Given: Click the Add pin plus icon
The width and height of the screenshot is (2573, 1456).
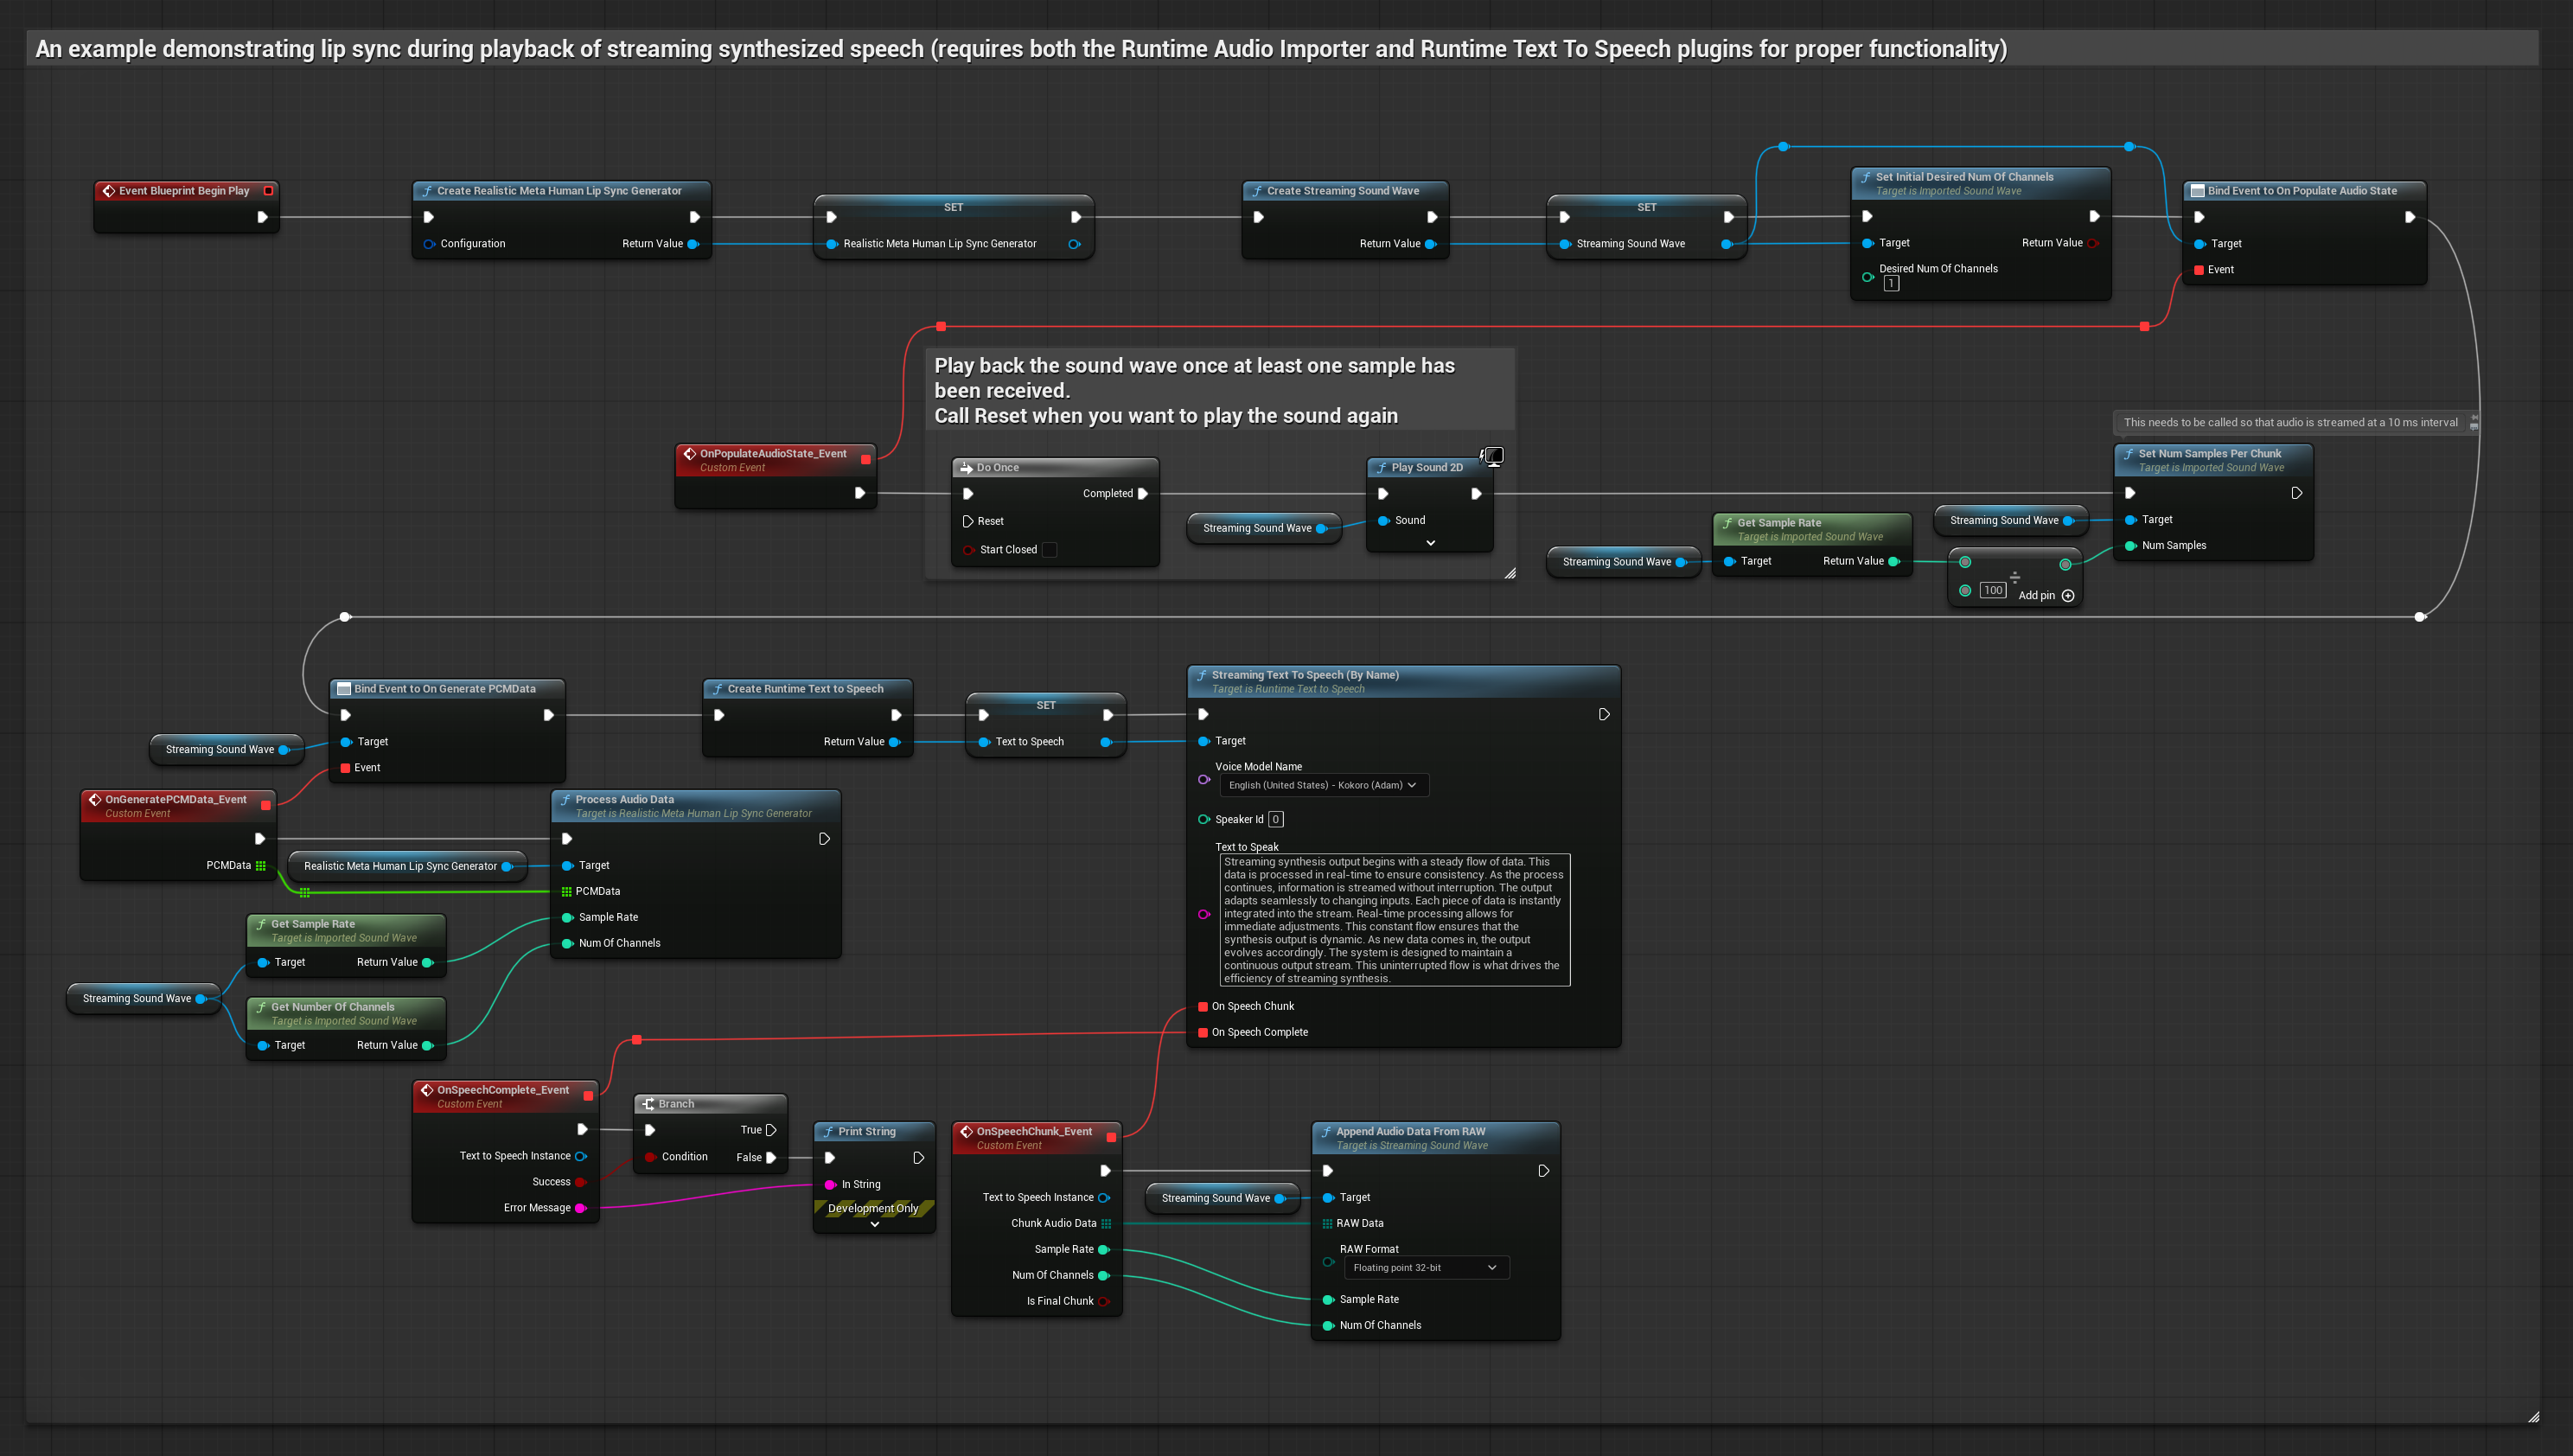Looking at the screenshot, I should click(x=2068, y=595).
